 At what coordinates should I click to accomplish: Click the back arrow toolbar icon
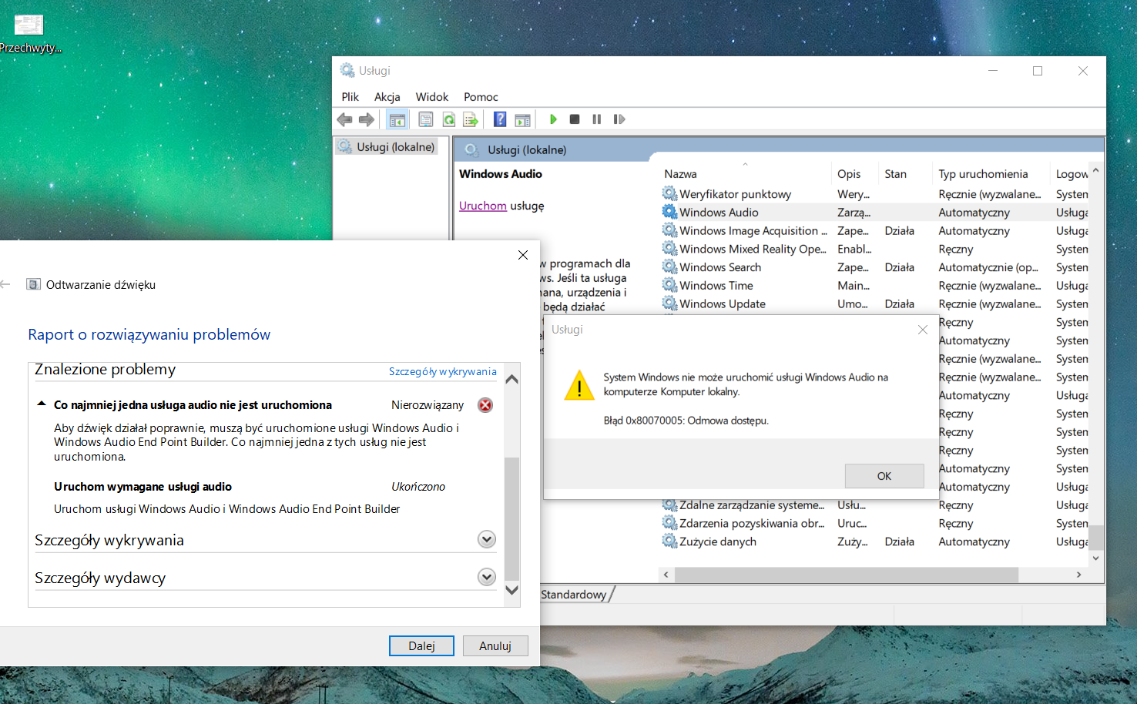coord(344,119)
